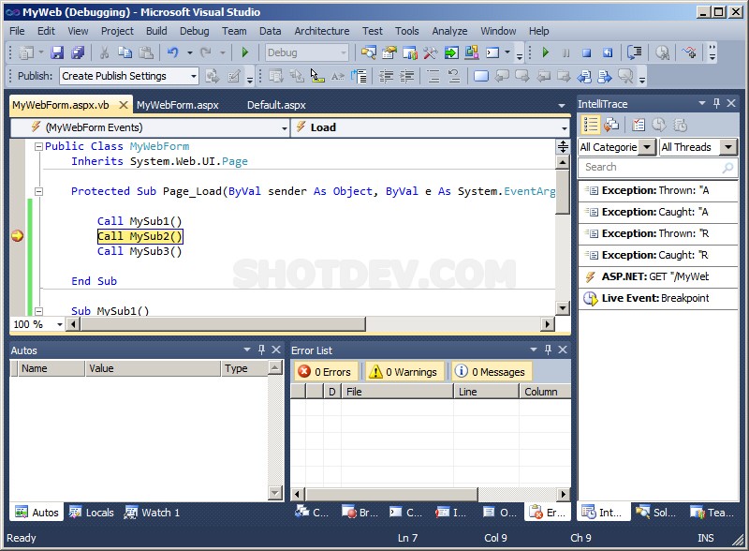The height and width of the screenshot is (551, 749).
Task: Click the breakpoint arrow in the editor margin
Action: [17, 236]
